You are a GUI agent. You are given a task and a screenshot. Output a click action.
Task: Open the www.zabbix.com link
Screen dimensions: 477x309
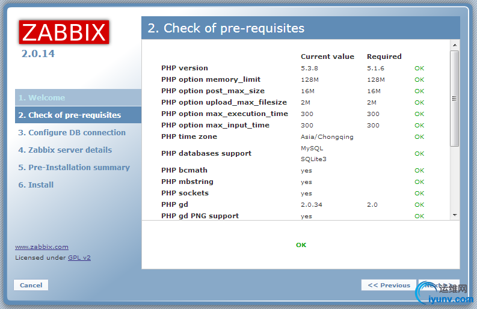click(x=42, y=247)
